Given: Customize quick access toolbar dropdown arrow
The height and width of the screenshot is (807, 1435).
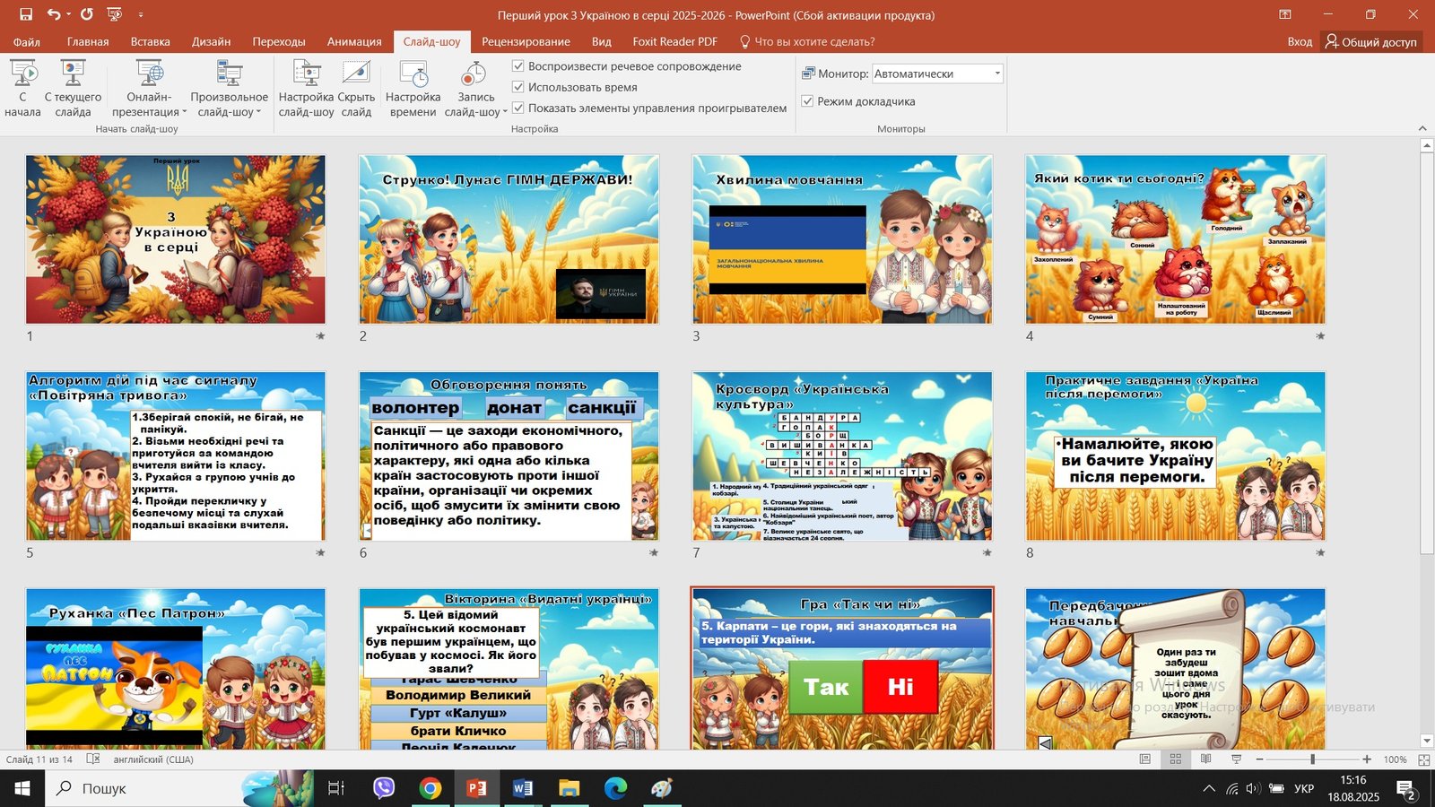Looking at the screenshot, I should (141, 14).
